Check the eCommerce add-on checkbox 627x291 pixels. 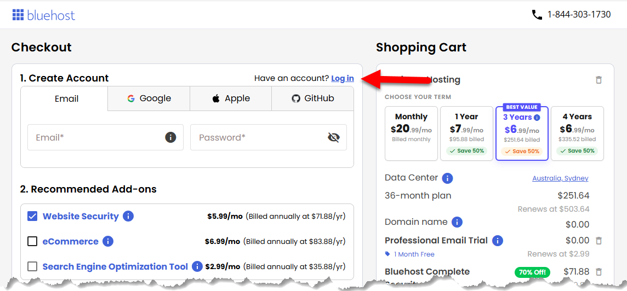pos(32,241)
